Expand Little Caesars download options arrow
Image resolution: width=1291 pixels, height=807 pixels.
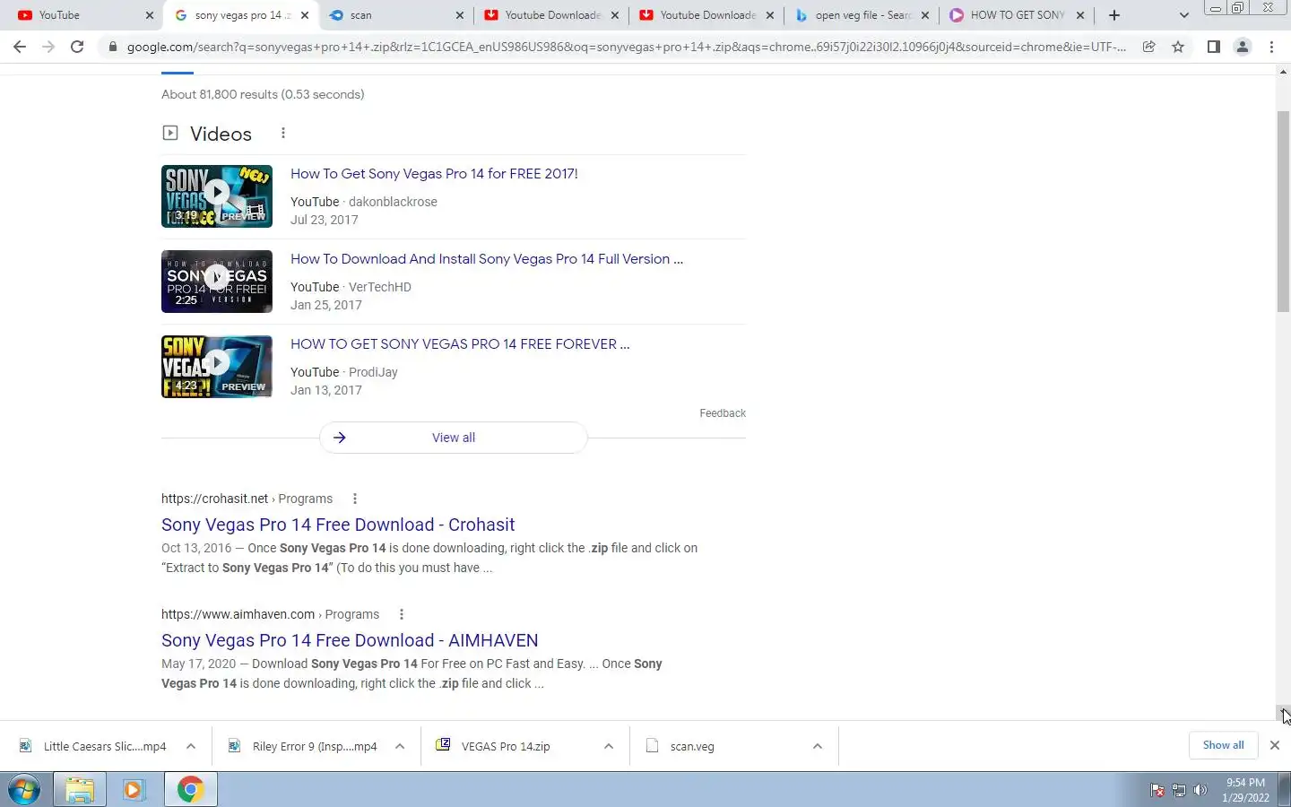pyautogui.click(x=191, y=746)
